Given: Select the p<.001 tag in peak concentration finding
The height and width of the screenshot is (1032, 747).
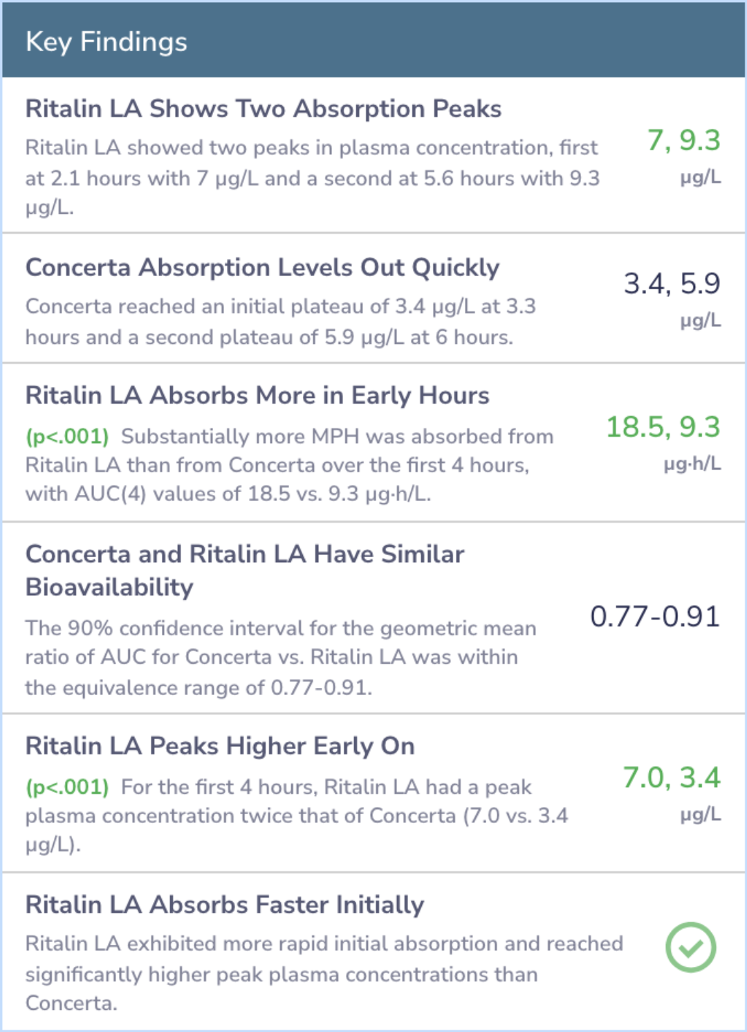Looking at the screenshot, I should [67, 787].
